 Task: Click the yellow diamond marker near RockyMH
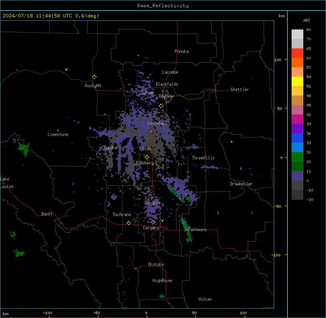click(94, 77)
